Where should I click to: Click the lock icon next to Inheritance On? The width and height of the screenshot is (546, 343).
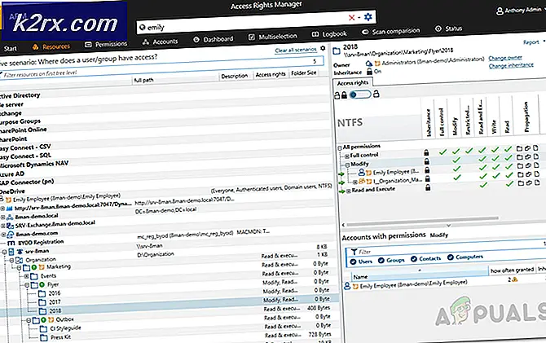click(369, 72)
